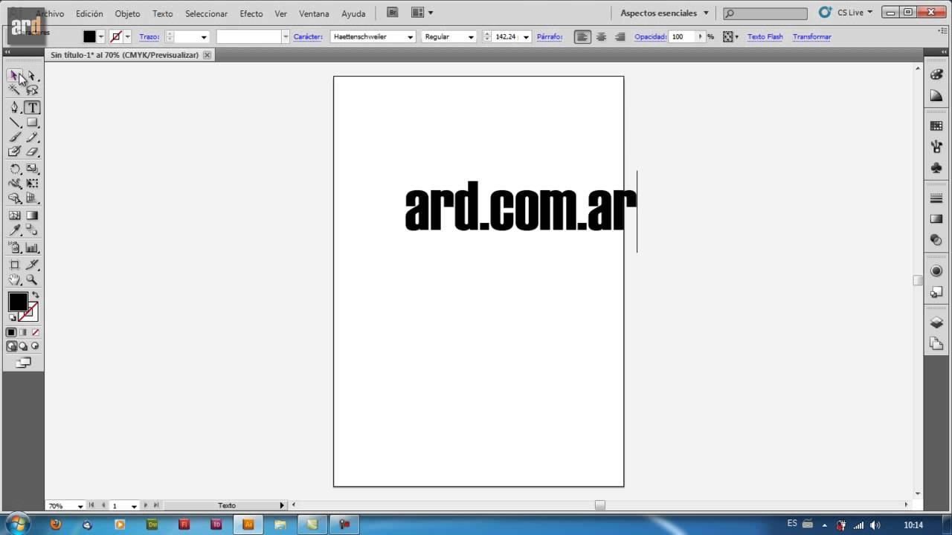The width and height of the screenshot is (952, 535).
Task: Enable Draw Normal mode
Action: pyautogui.click(x=11, y=346)
